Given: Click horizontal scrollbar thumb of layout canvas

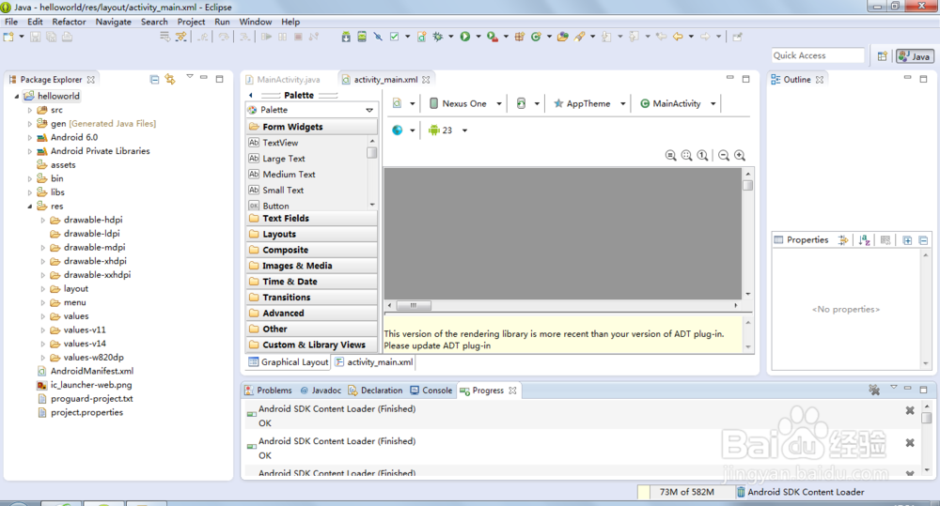Looking at the screenshot, I should pyautogui.click(x=413, y=305).
